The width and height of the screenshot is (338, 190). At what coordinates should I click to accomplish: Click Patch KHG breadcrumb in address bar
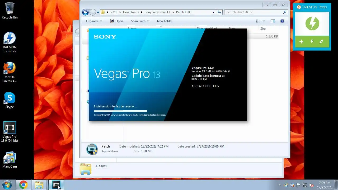click(x=184, y=12)
